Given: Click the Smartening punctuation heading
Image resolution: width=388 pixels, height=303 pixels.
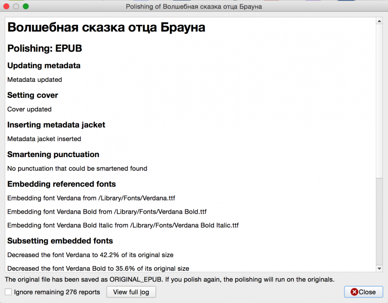Looking at the screenshot, I should 53,155.
